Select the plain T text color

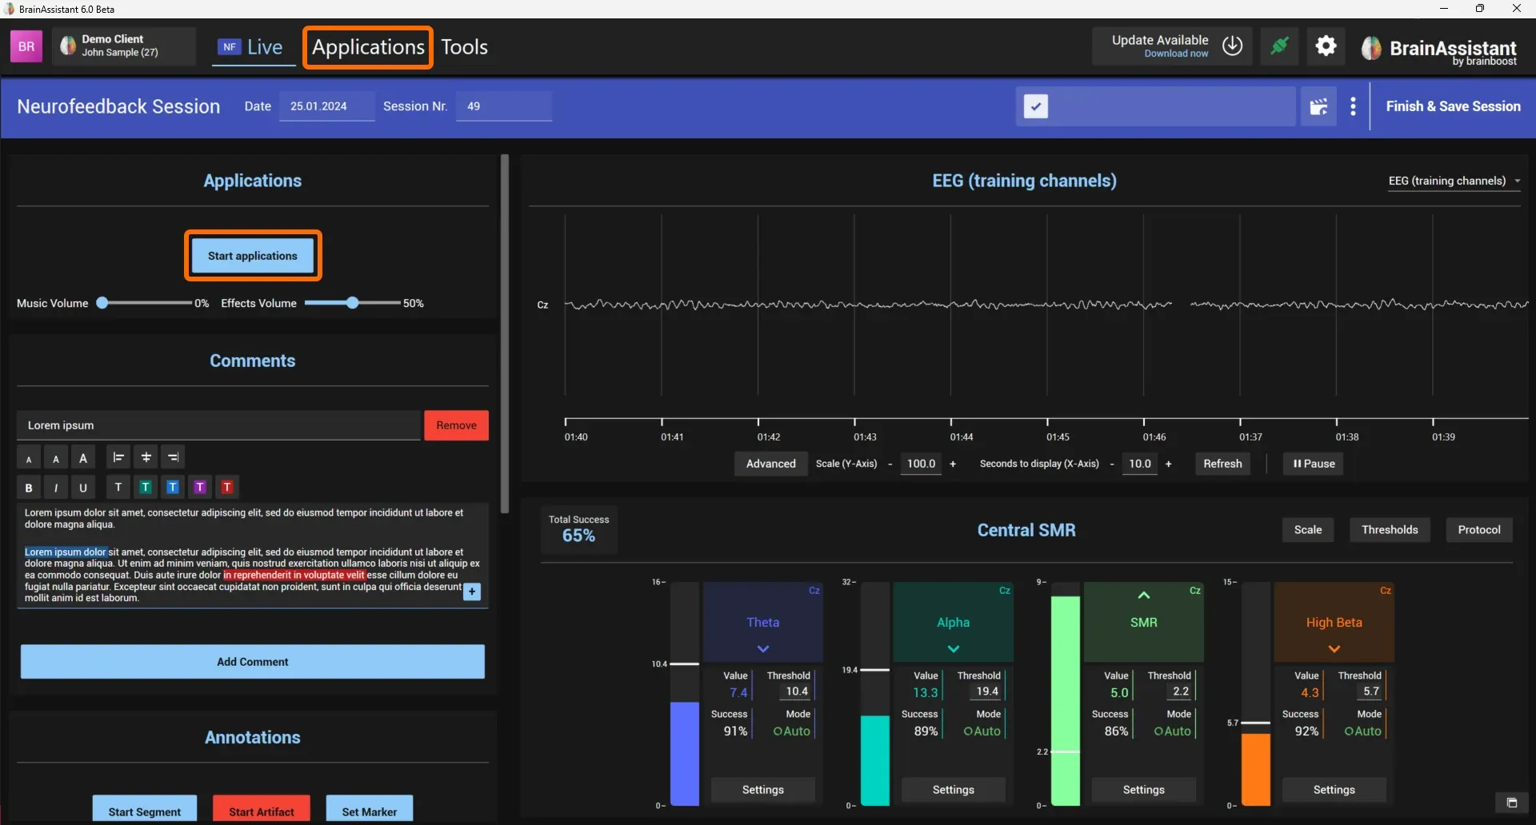click(118, 487)
